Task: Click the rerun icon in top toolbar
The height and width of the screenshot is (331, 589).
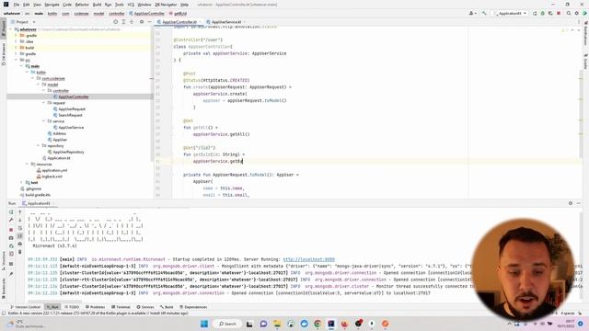Action: [535, 13]
